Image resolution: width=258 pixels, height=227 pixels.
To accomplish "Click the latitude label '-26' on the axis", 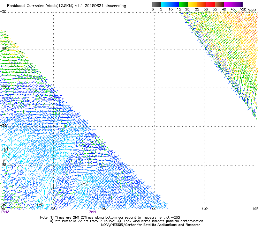I will [3, 125].
